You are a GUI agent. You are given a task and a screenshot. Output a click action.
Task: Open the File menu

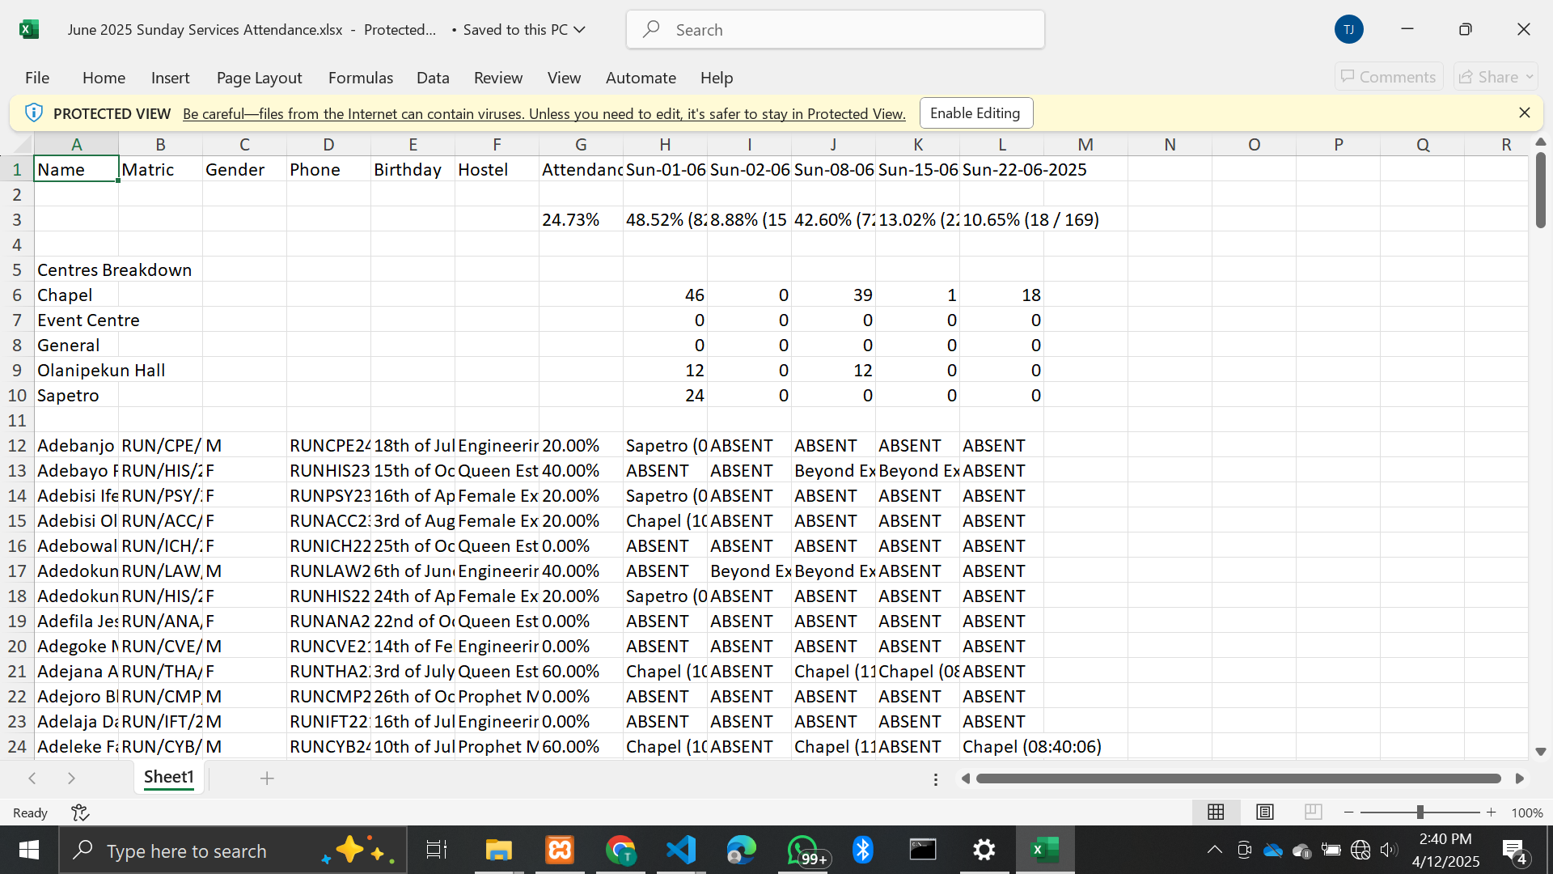(37, 78)
